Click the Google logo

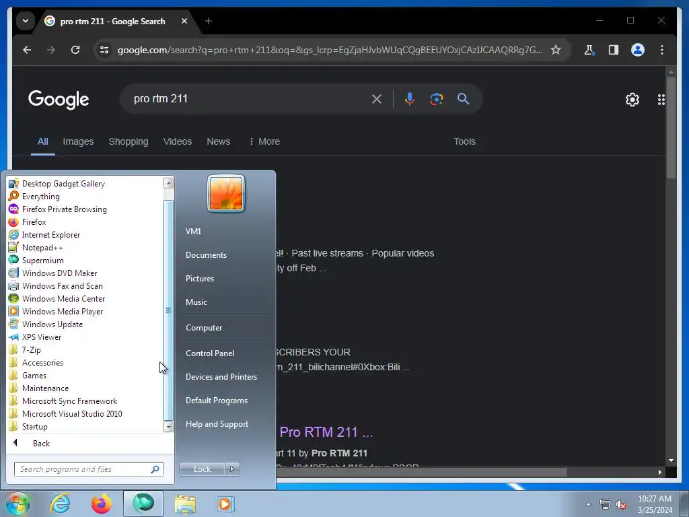59,100
